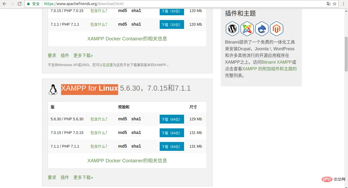Click the Drupal logo icon
348x188 pixels.
pos(262,29)
